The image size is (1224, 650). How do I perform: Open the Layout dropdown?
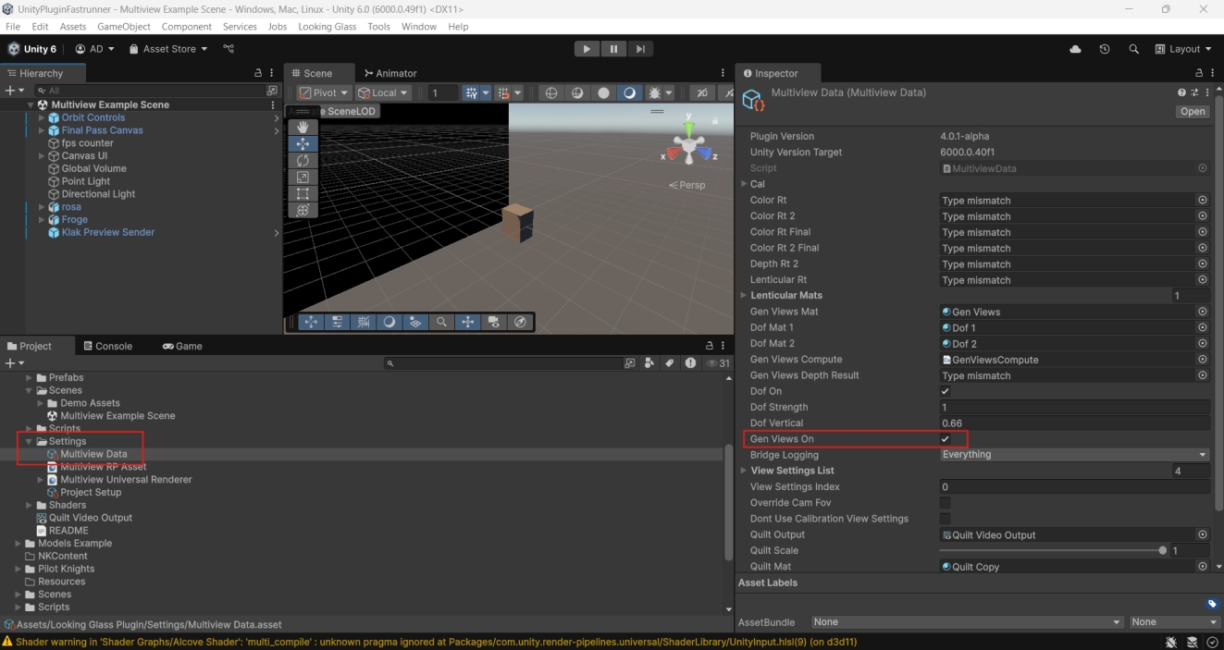coord(1183,49)
